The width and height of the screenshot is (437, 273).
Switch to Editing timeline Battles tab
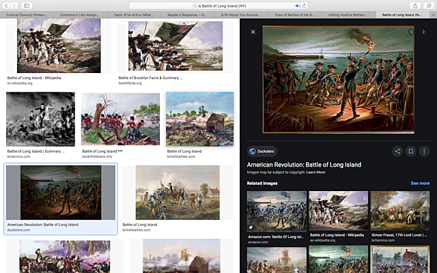(348, 15)
